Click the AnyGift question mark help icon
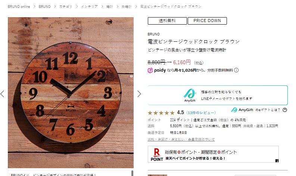 click(285, 110)
